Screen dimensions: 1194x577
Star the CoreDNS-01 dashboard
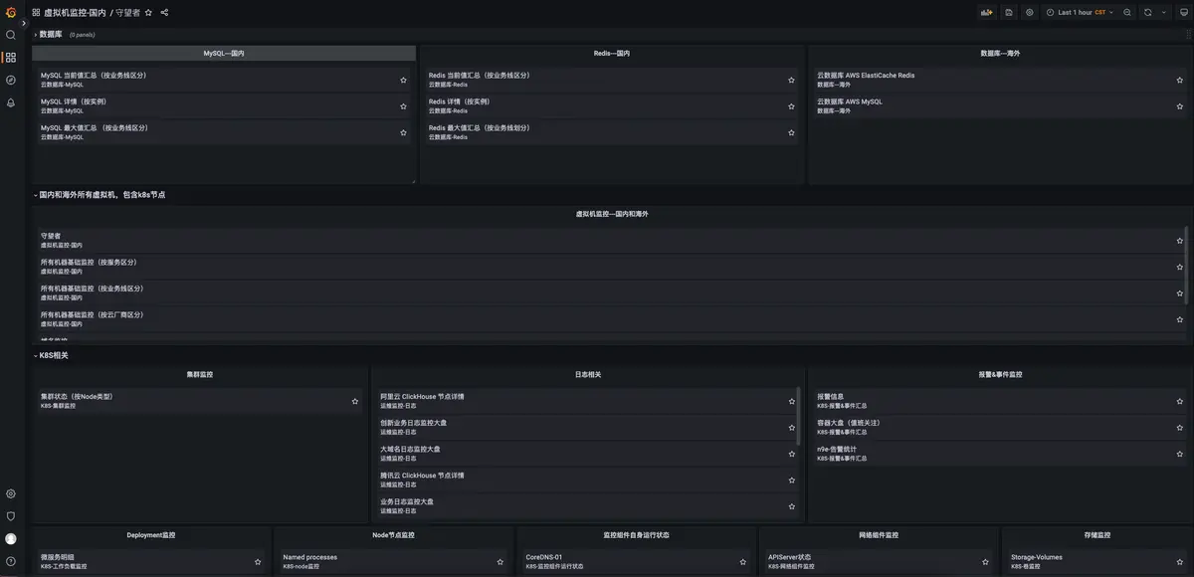click(x=743, y=562)
